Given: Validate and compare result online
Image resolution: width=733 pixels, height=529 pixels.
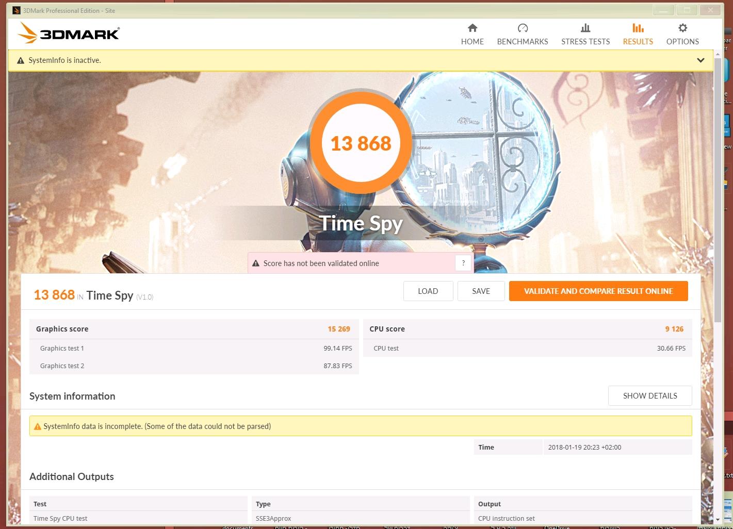Looking at the screenshot, I should pyautogui.click(x=598, y=291).
